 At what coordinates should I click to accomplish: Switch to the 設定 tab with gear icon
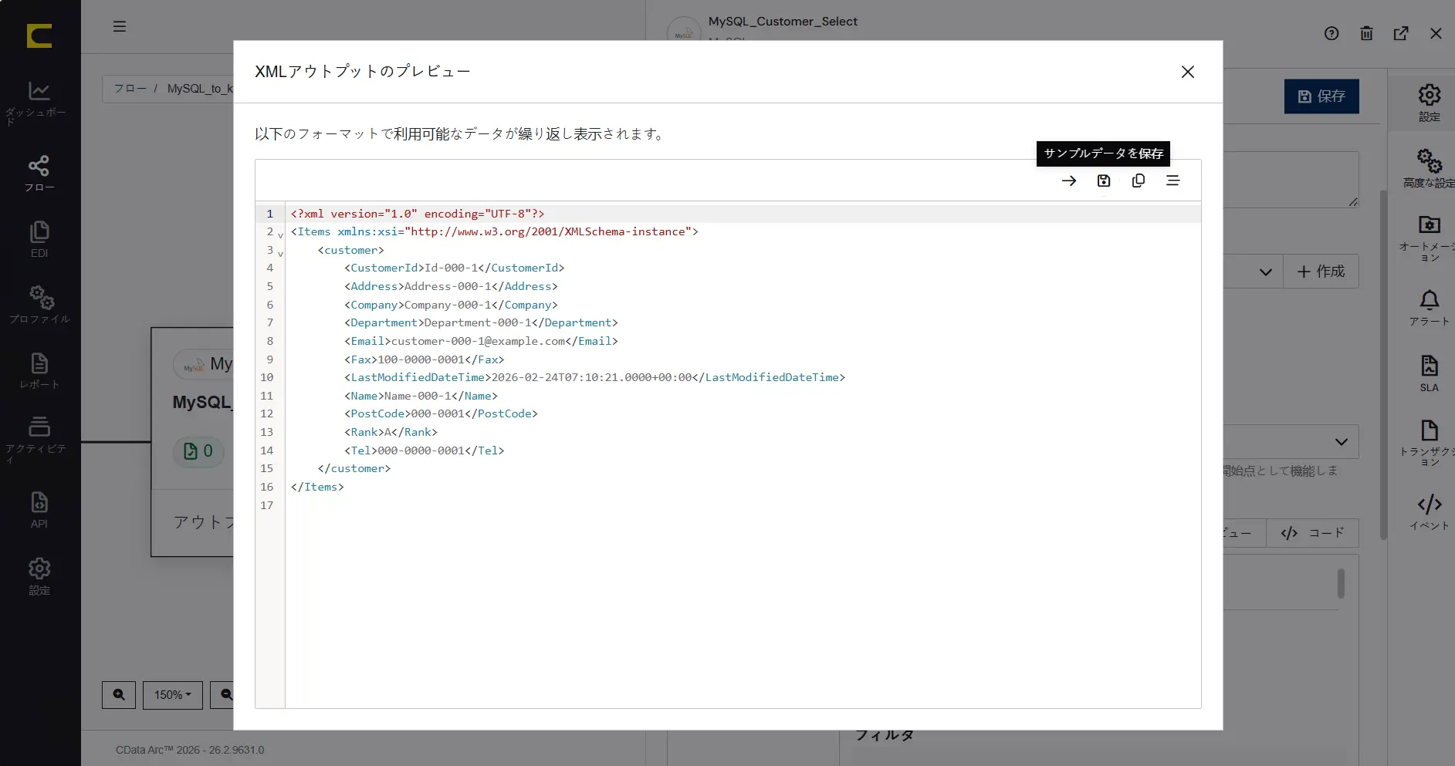pyautogui.click(x=1430, y=103)
